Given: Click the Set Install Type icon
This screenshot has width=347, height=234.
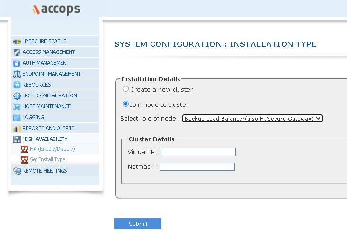Looking at the screenshot, I should tap(25, 159).
